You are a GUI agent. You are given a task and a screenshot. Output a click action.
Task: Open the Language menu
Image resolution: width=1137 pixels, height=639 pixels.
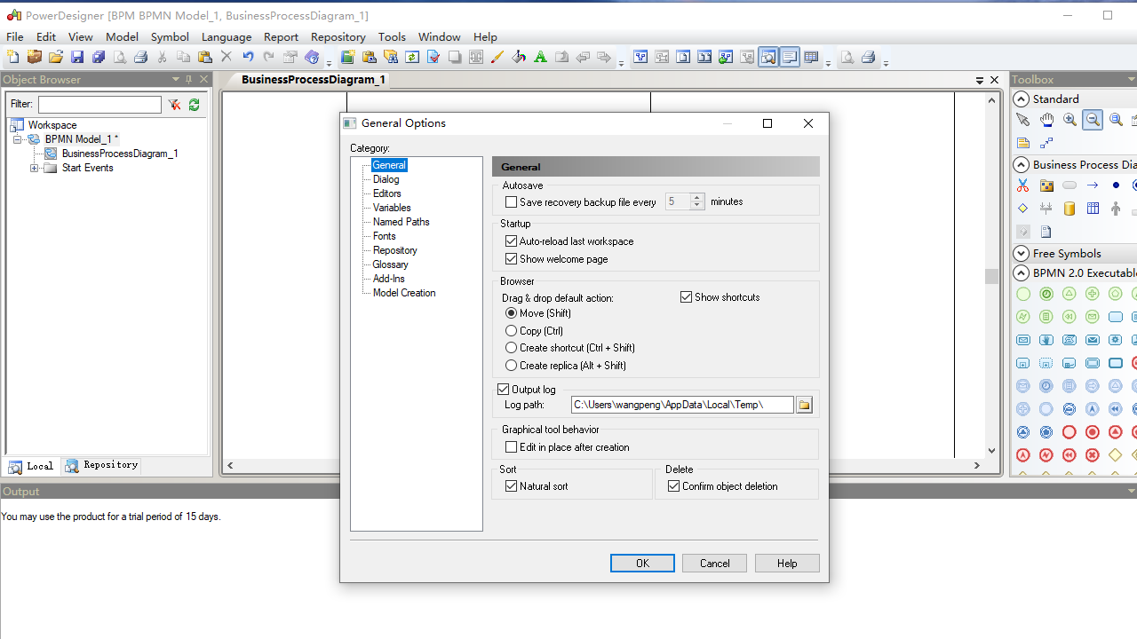click(x=227, y=36)
